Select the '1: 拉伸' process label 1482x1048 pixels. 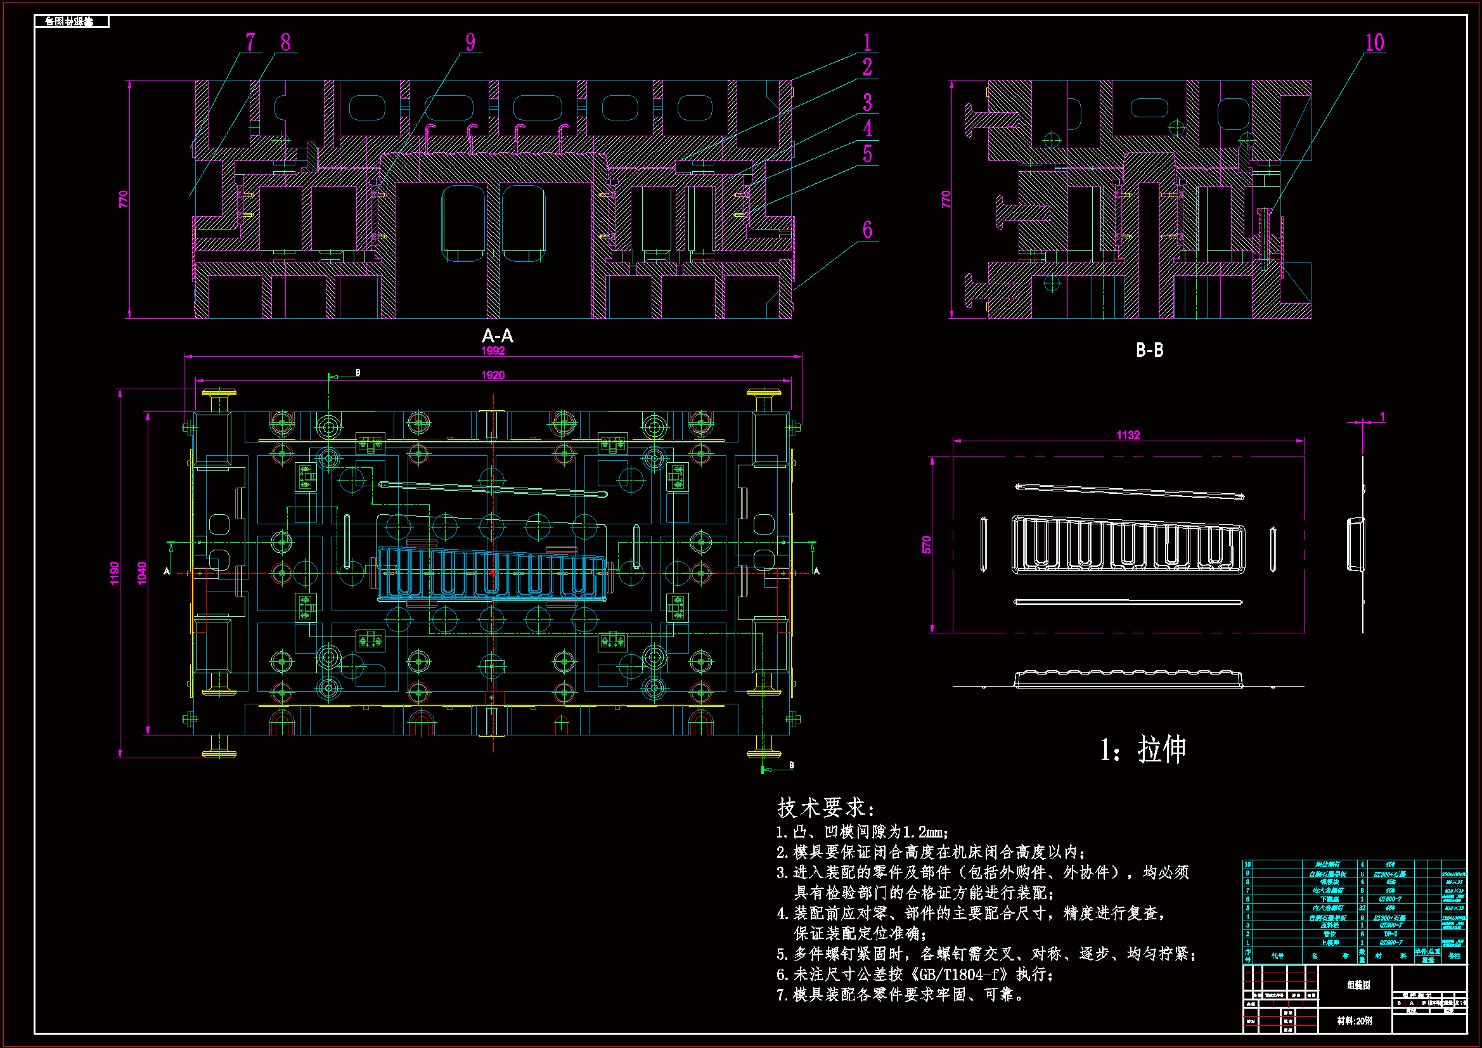(1142, 749)
